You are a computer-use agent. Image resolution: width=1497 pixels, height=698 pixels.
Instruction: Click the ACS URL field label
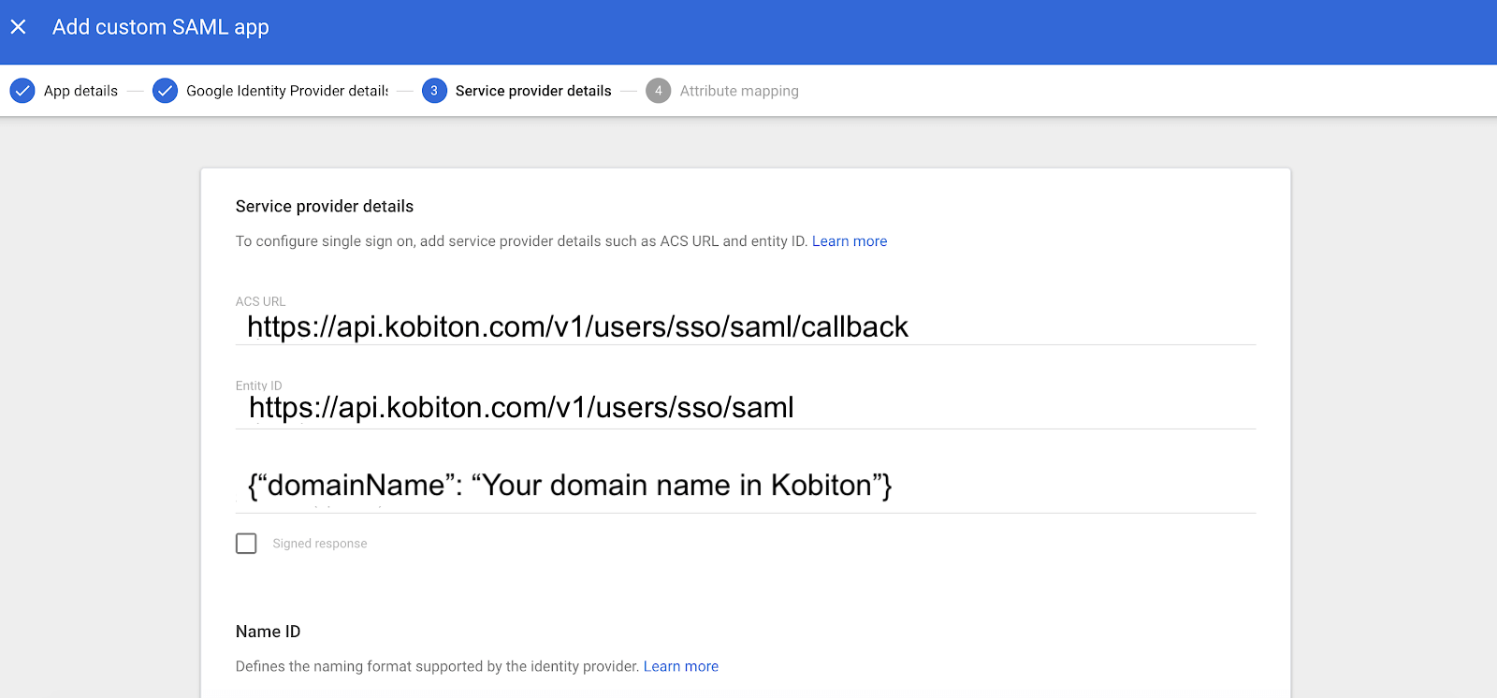tap(261, 301)
